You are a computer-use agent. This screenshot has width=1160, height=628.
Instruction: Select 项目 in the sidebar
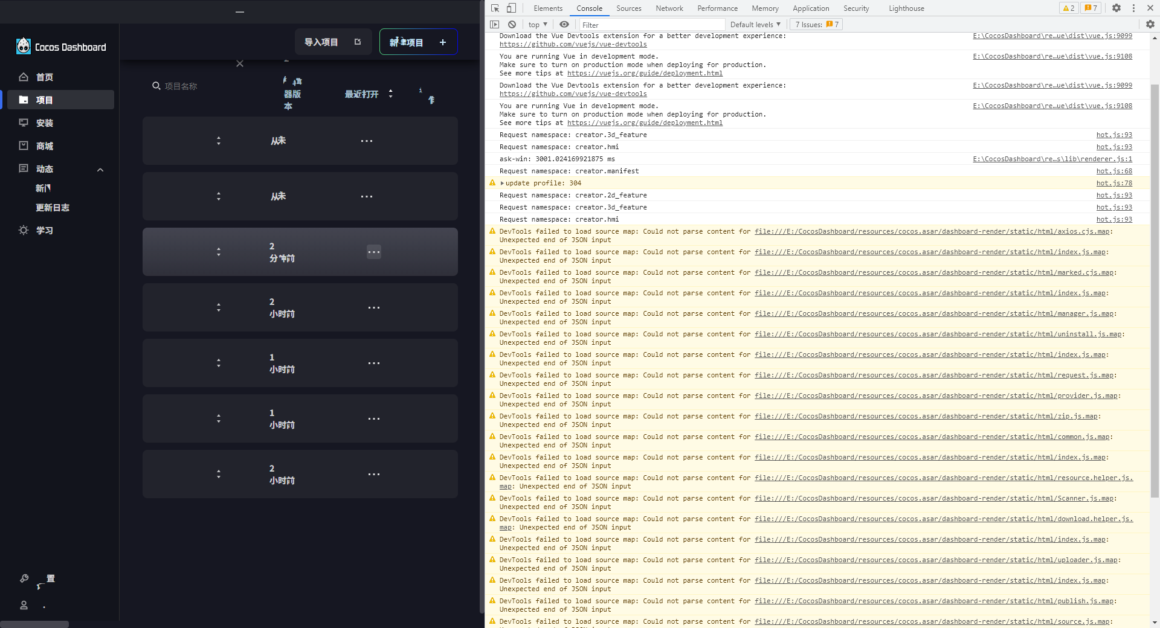[60, 100]
